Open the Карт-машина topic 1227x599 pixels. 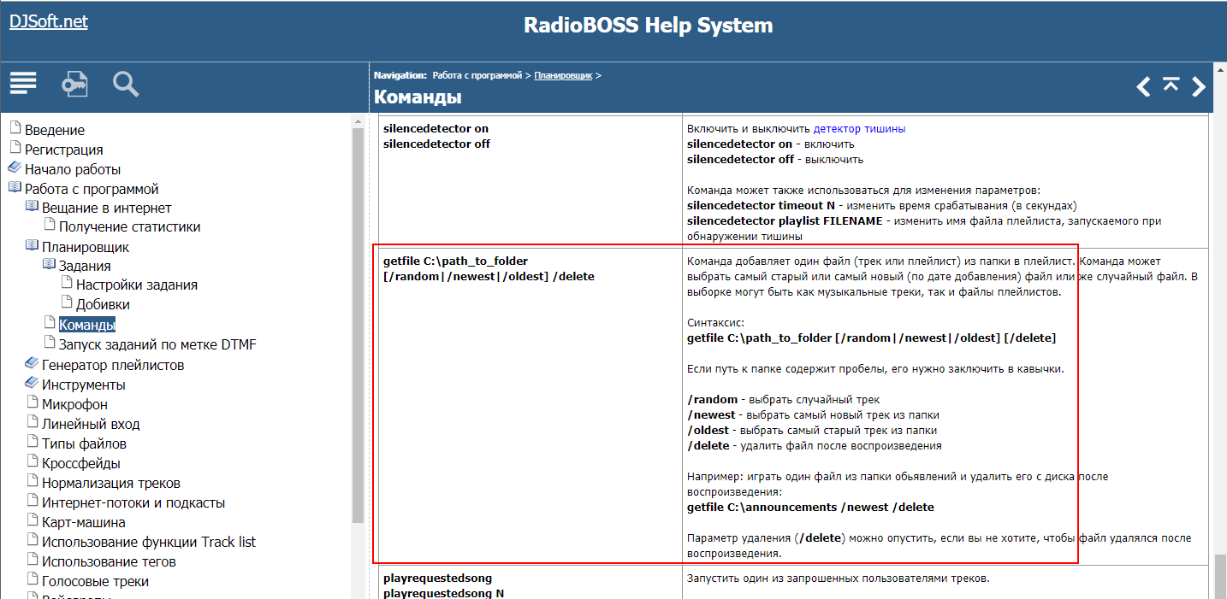pyautogui.click(x=83, y=522)
